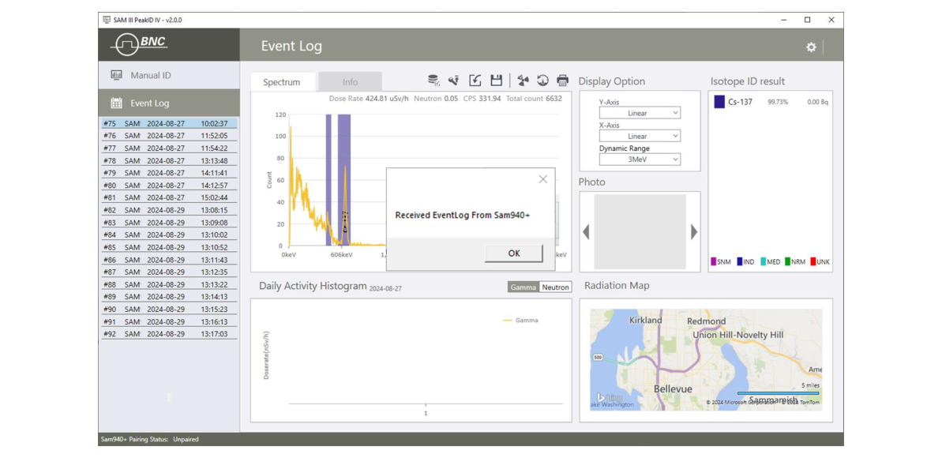Click the clock history icon in toolbar

tap(542, 81)
